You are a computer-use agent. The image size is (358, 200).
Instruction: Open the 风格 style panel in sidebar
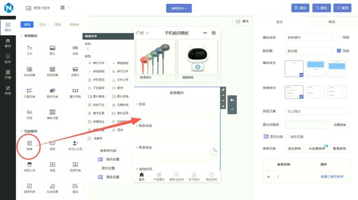click(8, 90)
